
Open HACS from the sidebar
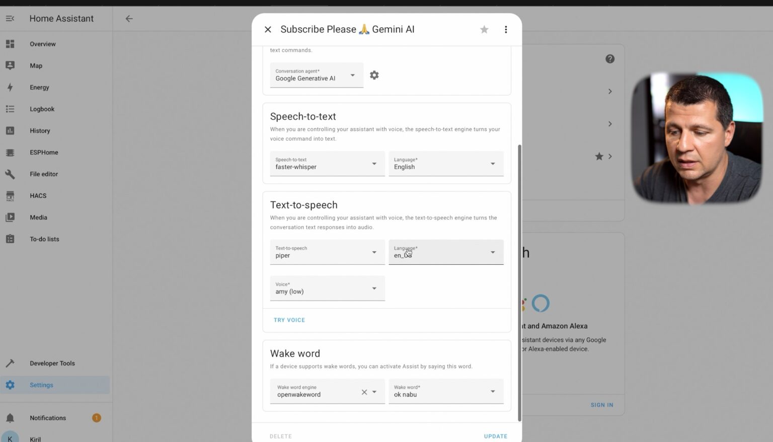click(x=38, y=195)
